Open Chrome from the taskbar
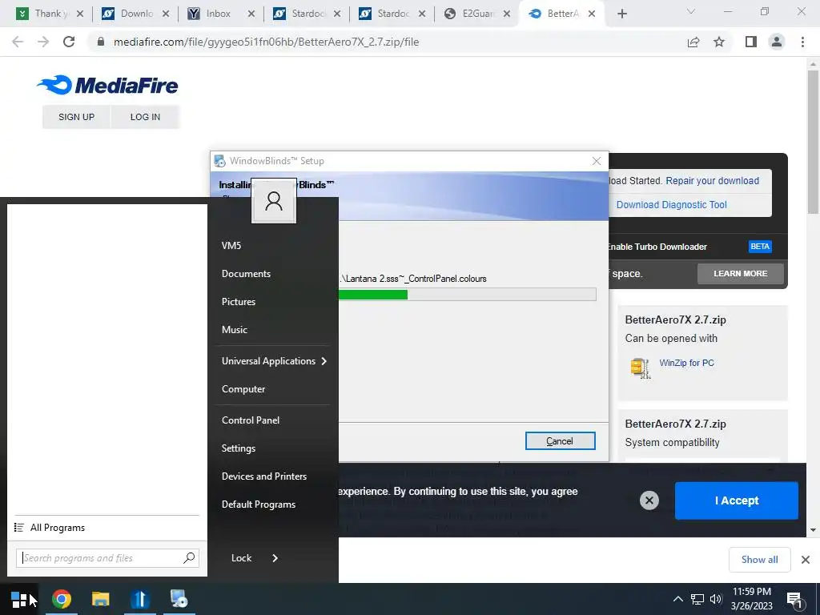 point(61,599)
